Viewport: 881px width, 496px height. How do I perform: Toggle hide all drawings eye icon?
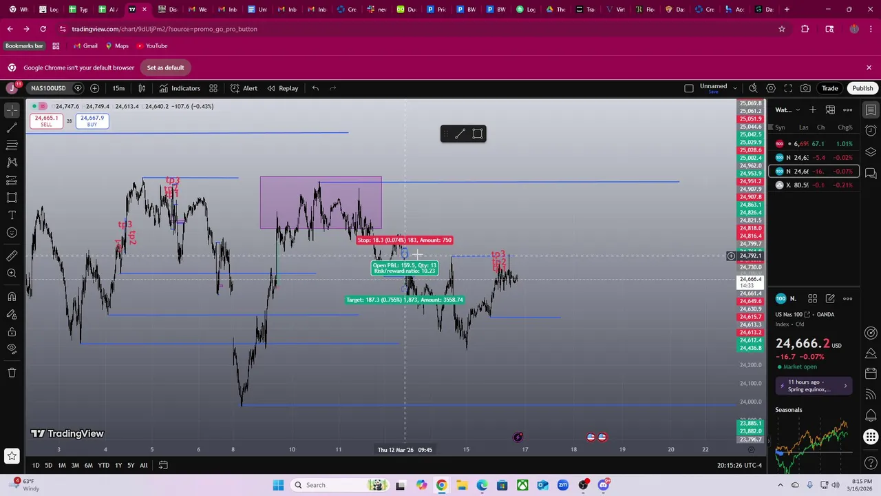tap(12, 349)
